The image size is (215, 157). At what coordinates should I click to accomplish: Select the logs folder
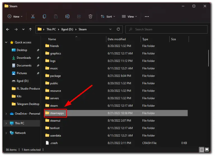(x=50, y=61)
